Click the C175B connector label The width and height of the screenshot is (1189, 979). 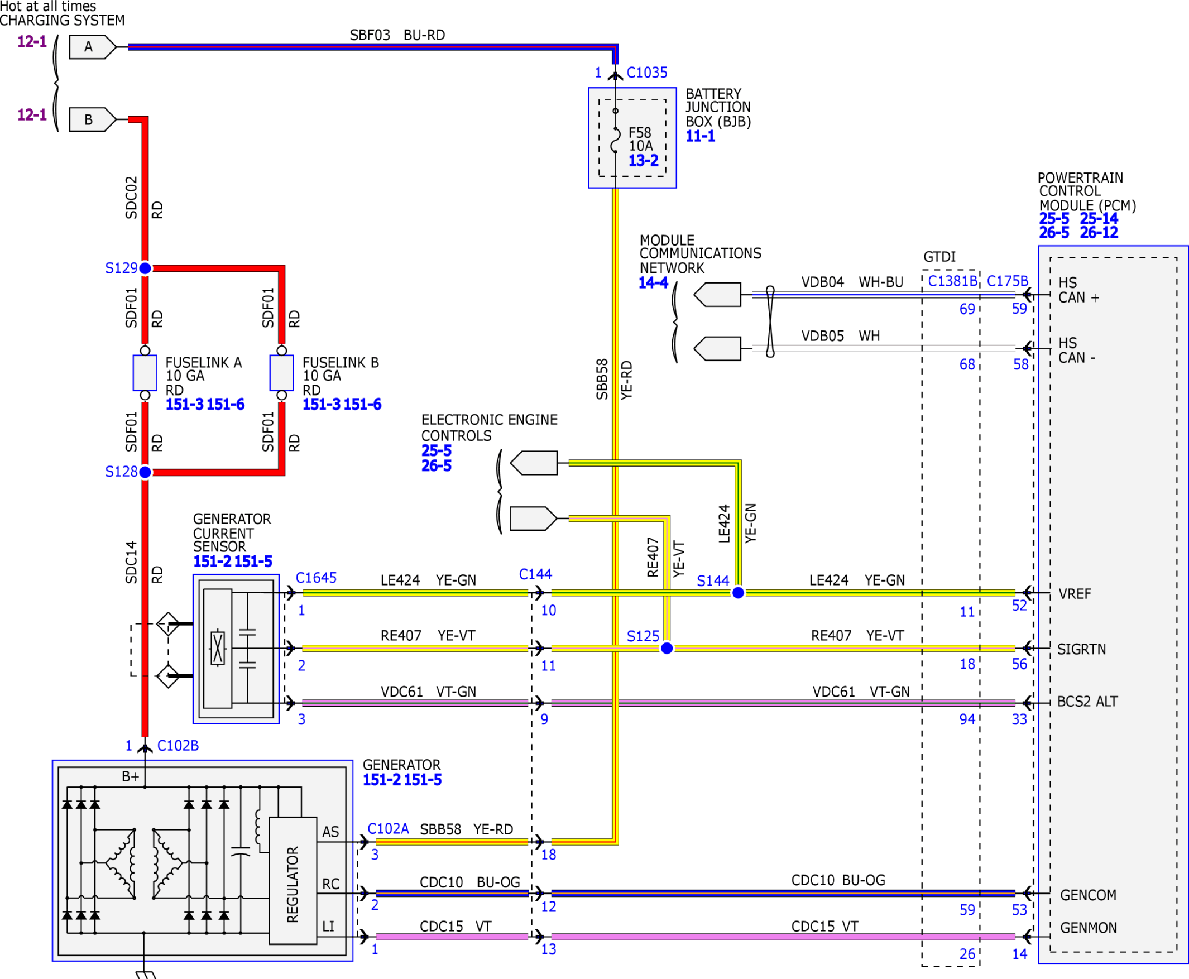1008,281
